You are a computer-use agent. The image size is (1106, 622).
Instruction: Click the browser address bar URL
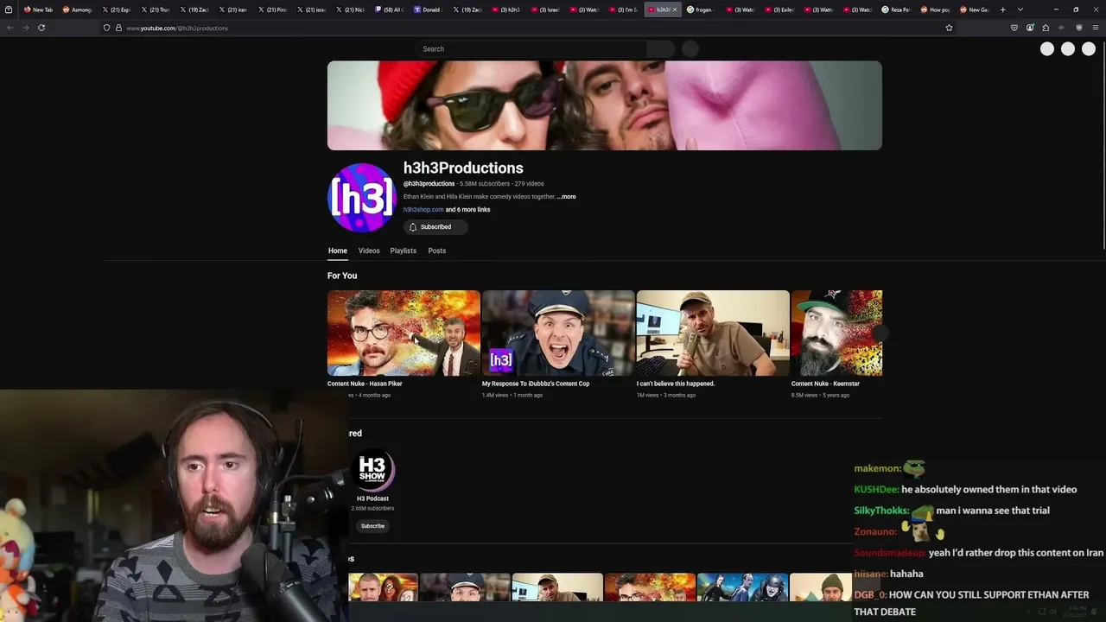pos(177,28)
